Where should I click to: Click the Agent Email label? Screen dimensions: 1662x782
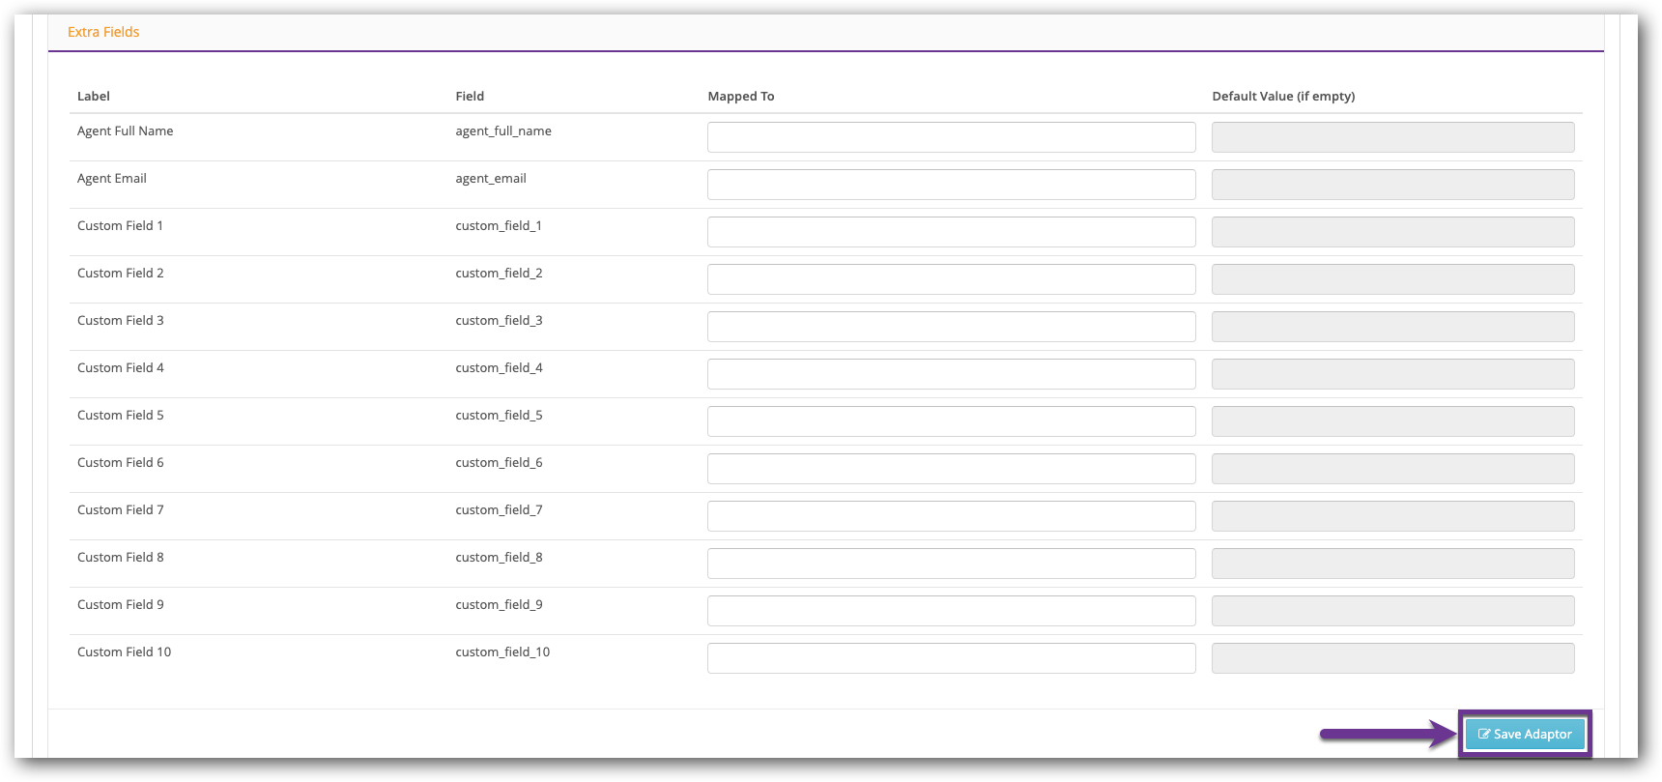(112, 178)
